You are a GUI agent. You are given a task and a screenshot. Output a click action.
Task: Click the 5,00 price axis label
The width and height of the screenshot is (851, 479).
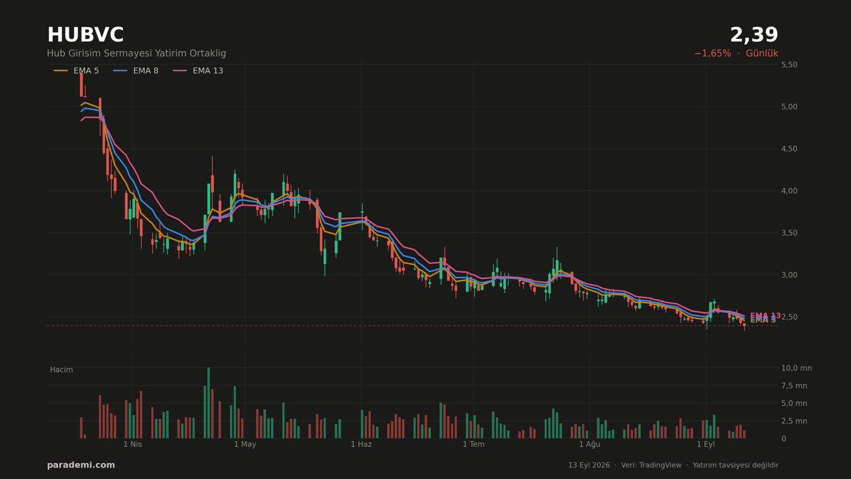pos(789,106)
